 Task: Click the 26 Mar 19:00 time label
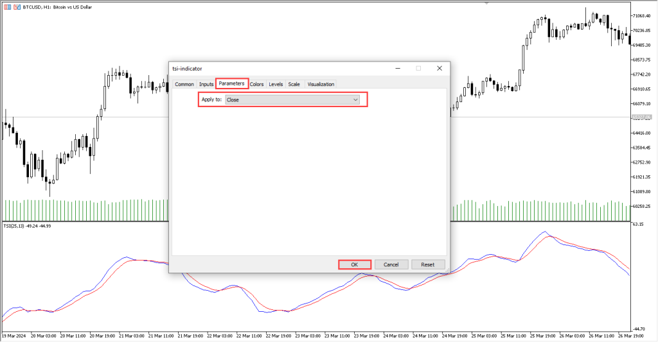631,336
